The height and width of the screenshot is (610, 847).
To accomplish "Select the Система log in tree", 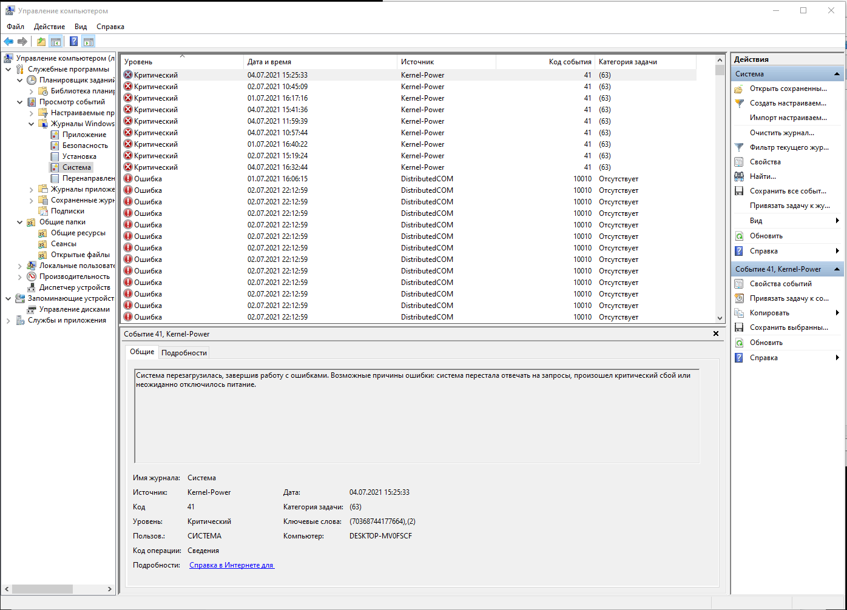I will click(76, 167).
